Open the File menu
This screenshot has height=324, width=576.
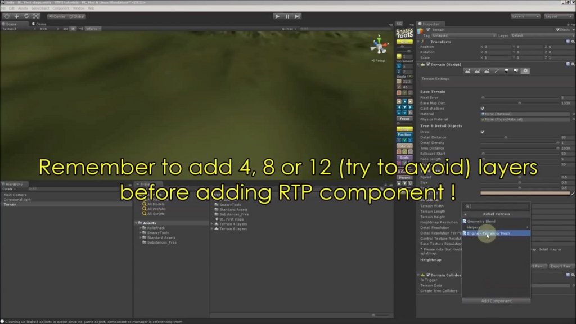pyautogui.click(x=3, y=8)
